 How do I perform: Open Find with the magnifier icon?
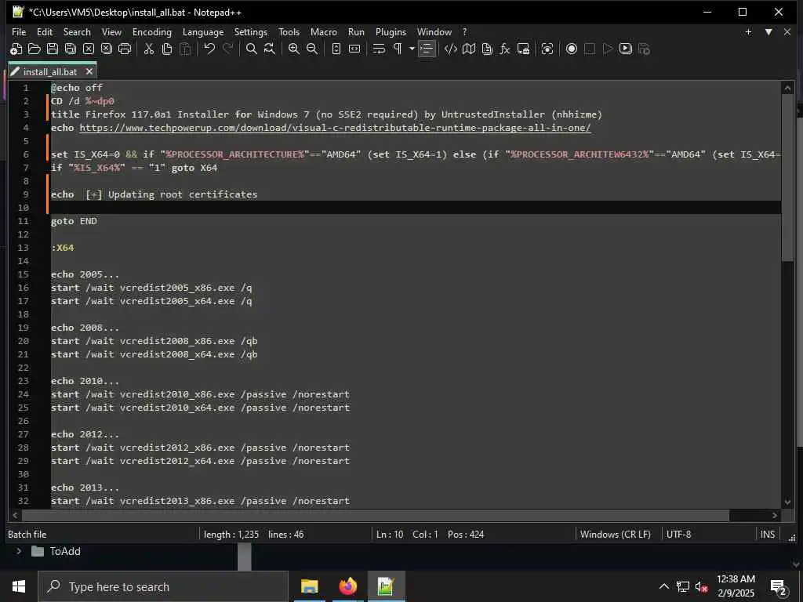tap(252, 49)
